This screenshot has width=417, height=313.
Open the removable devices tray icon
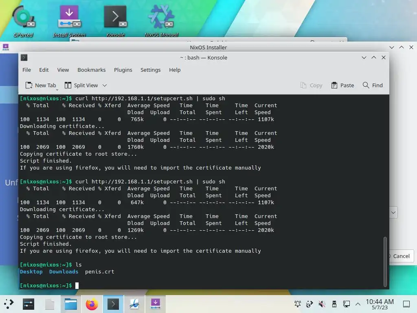[x=334, y=304]
